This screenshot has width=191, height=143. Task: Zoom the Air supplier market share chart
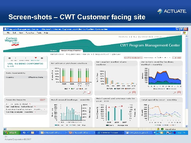[x=129, y=92]
